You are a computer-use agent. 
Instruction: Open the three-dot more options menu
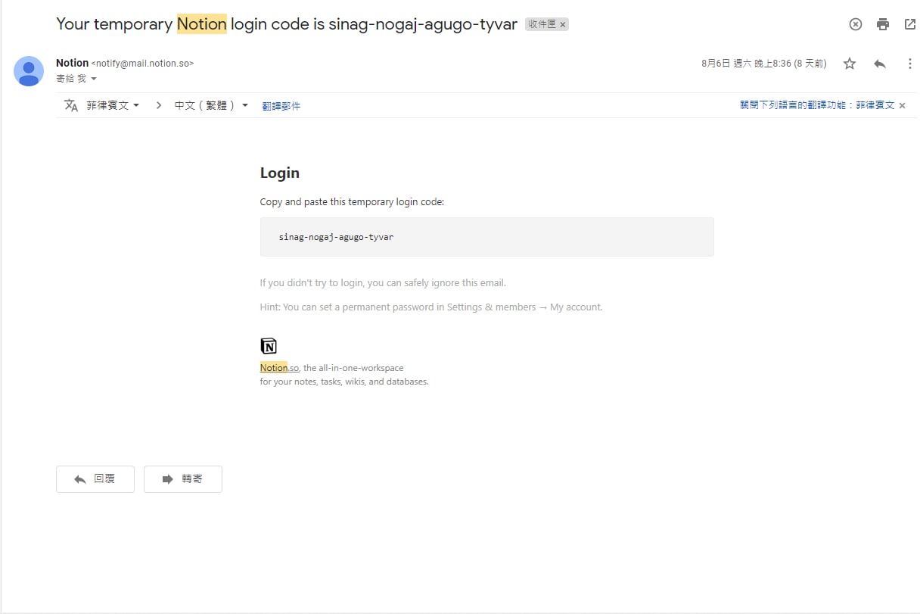909,64
